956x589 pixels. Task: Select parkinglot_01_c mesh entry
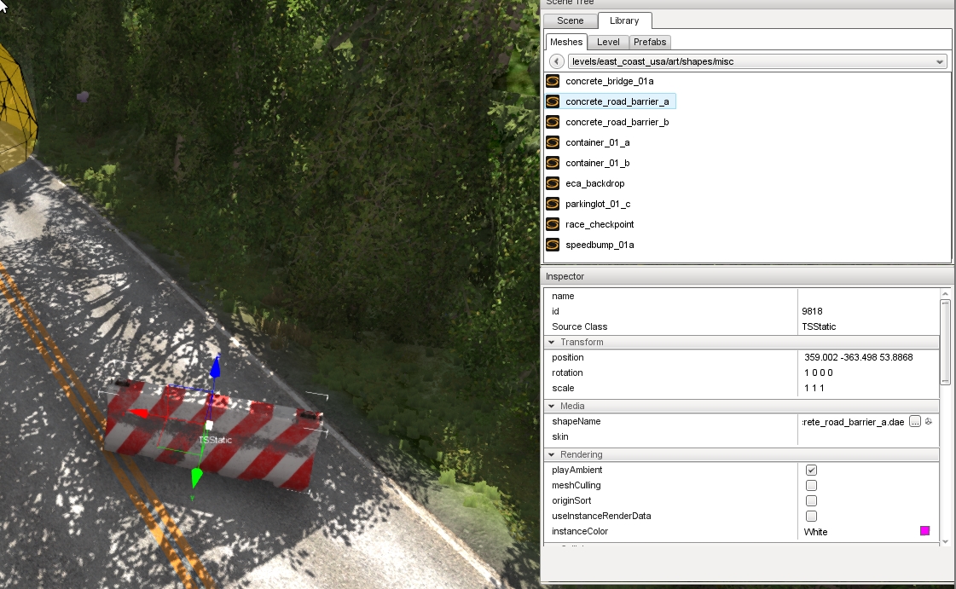tap(598, 204)
